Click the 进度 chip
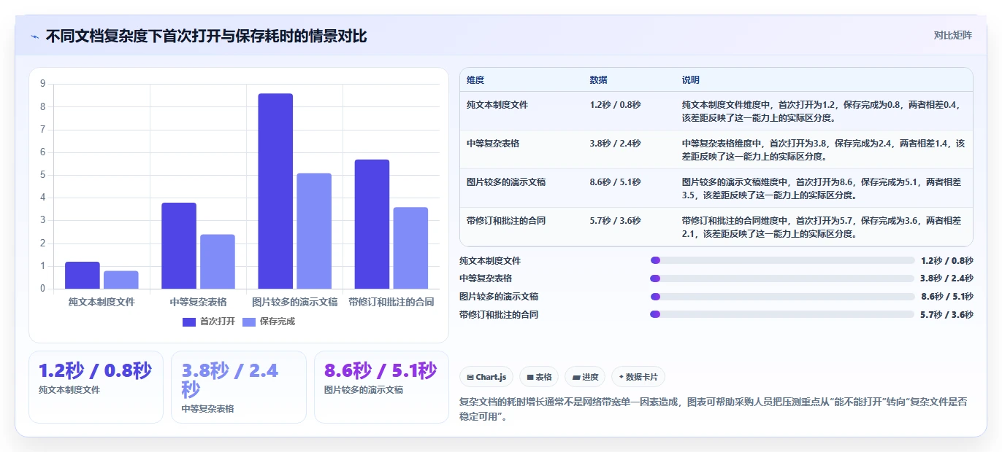Screen dimensions: 1002x452 point(585,377)
